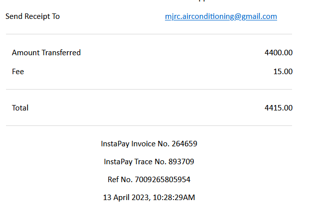Click the "Total" label

pyautogui.click(x=20, y=108)
